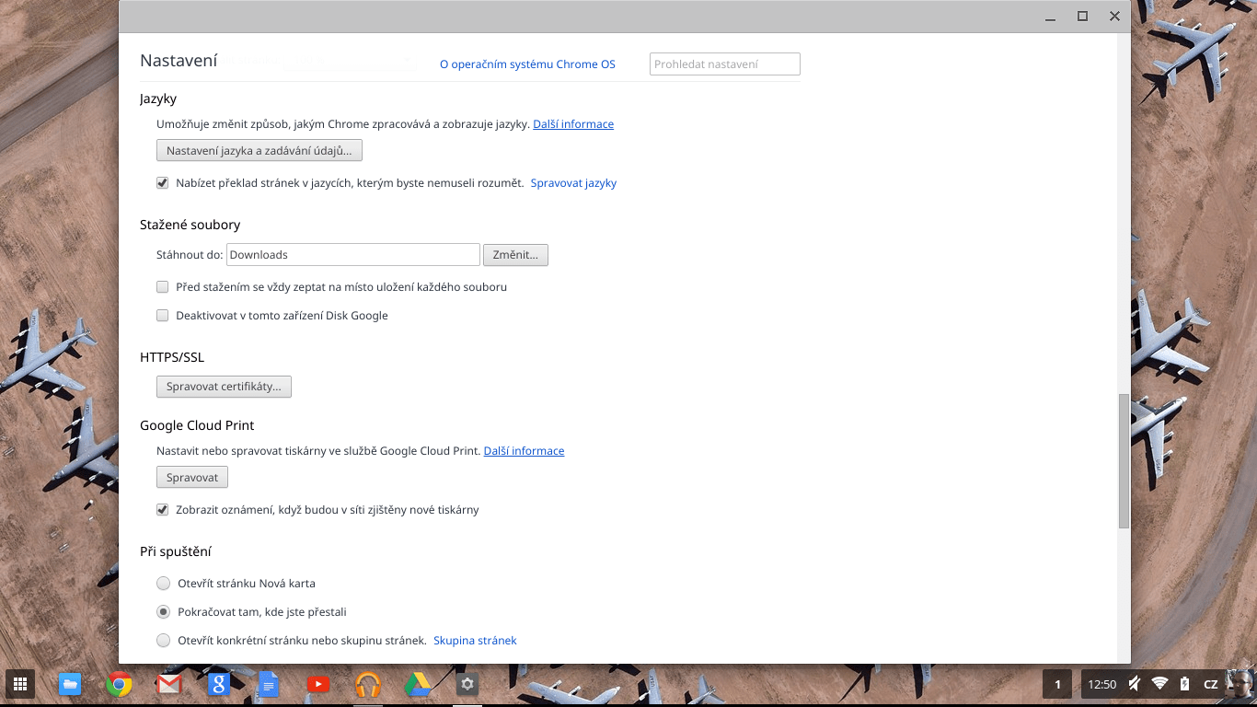
Task: Open the app launcher grid icon
Action: (20, 684)
